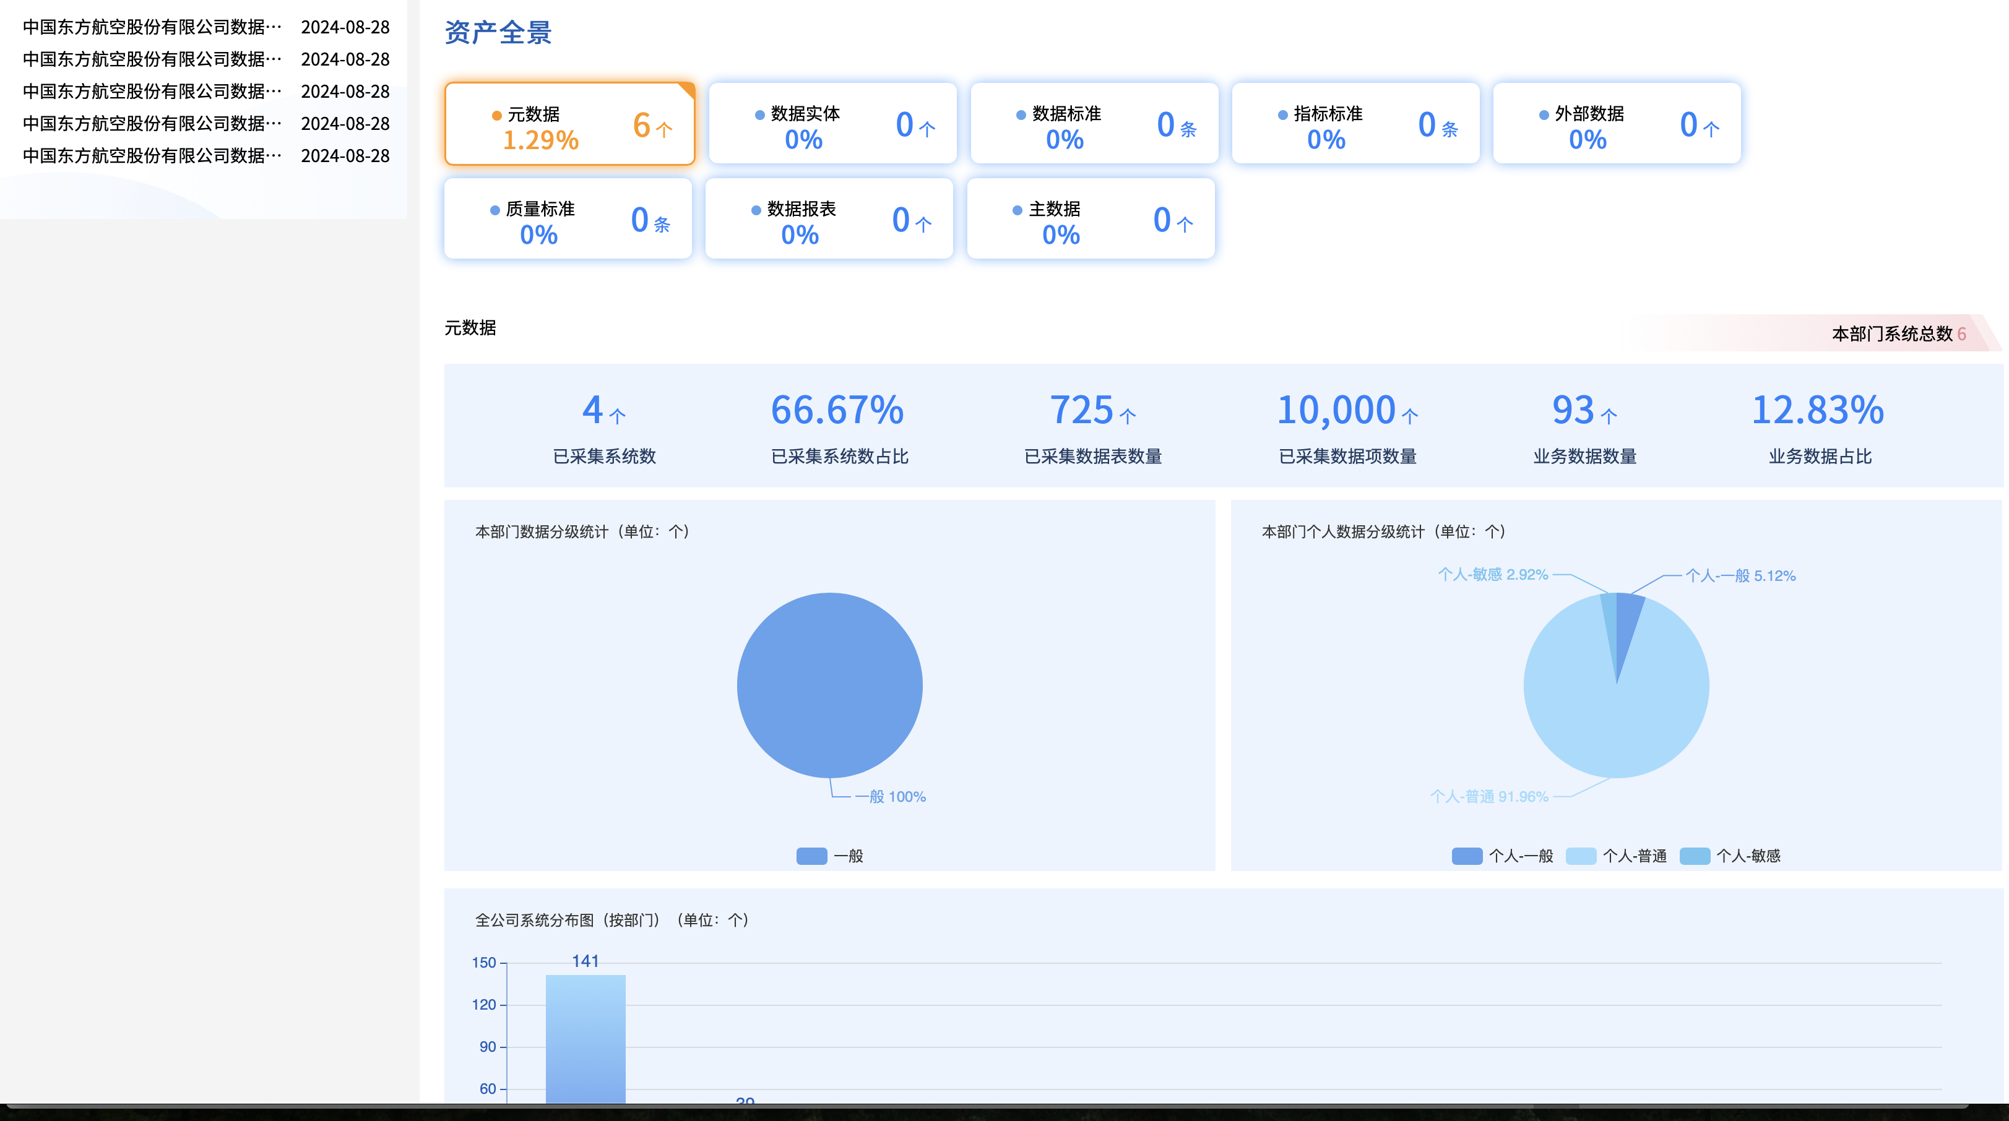Toggle the 一般 legend swatch
Screen dimensions: 2009x1121
click(811, 856)
